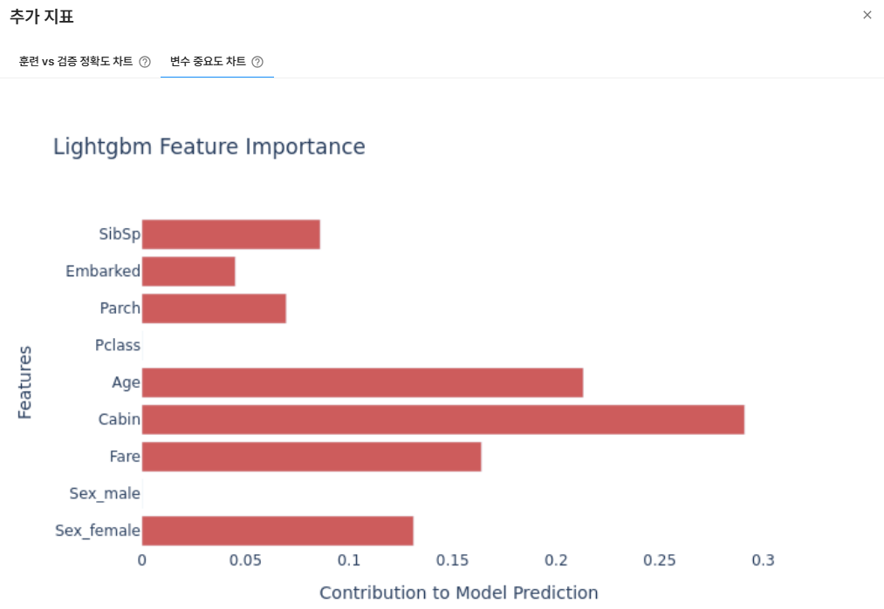
Task: Click the vertical Features axis title
Action: click(x=24, y=382)
